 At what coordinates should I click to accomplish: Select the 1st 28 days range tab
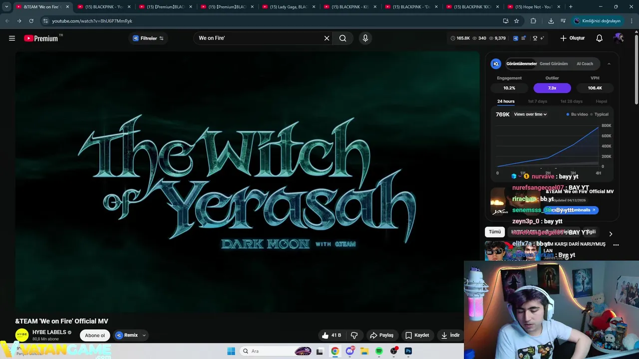571,101
